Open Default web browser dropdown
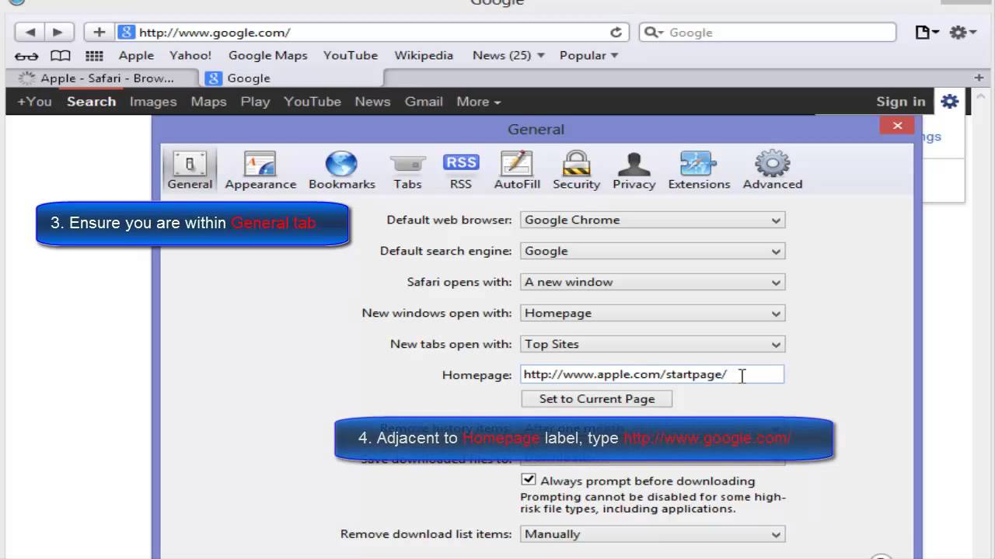The image size is (995, 559). (x=652, y=220)
